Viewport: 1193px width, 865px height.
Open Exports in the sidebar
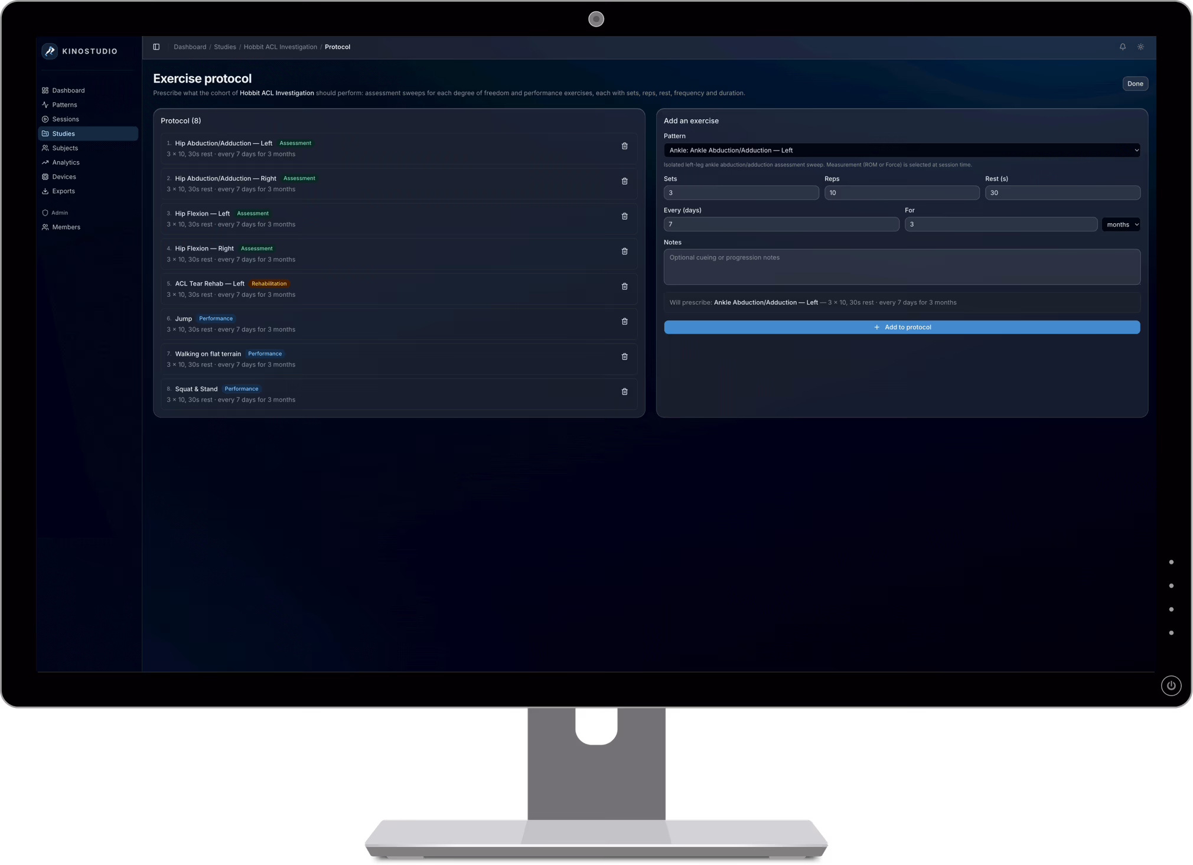click(x=88, y=191)
